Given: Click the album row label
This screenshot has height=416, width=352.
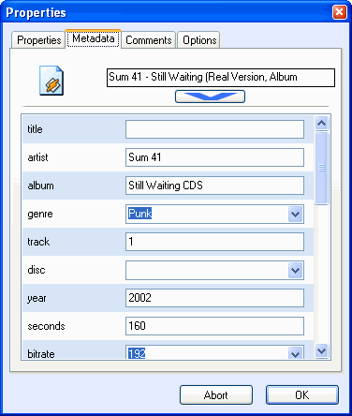Looking at the screenshot, I should (x=40, y=186).
